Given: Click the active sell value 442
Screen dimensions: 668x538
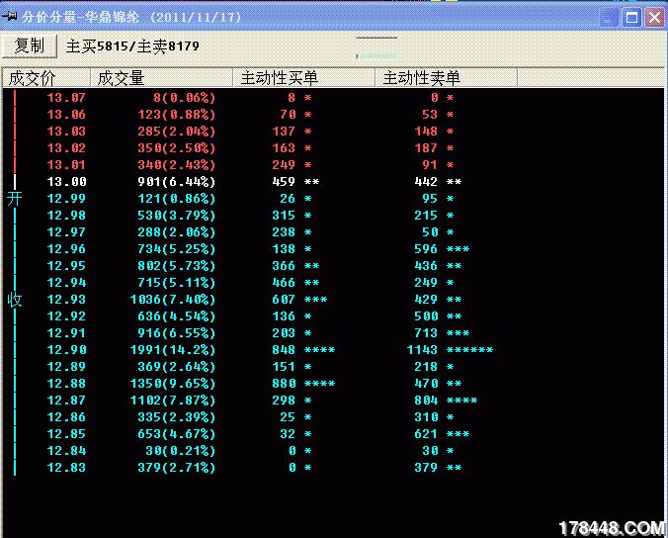Looking at the screenshot, I should coord(426,182).
